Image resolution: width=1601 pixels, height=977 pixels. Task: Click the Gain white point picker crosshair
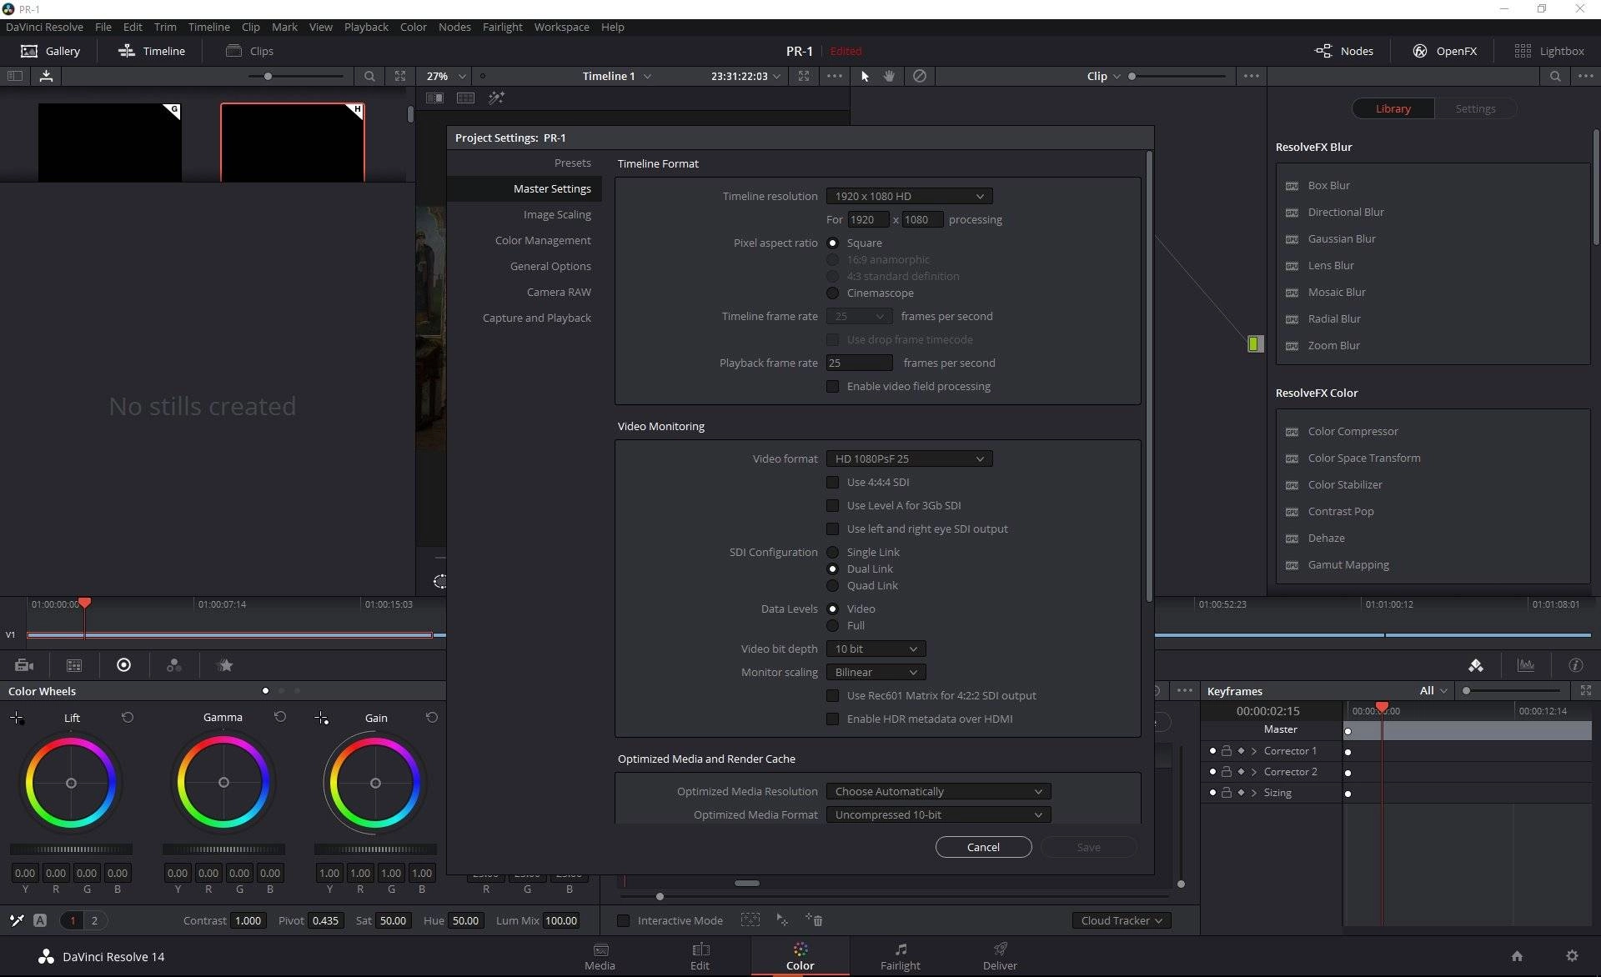coord(321,718)
